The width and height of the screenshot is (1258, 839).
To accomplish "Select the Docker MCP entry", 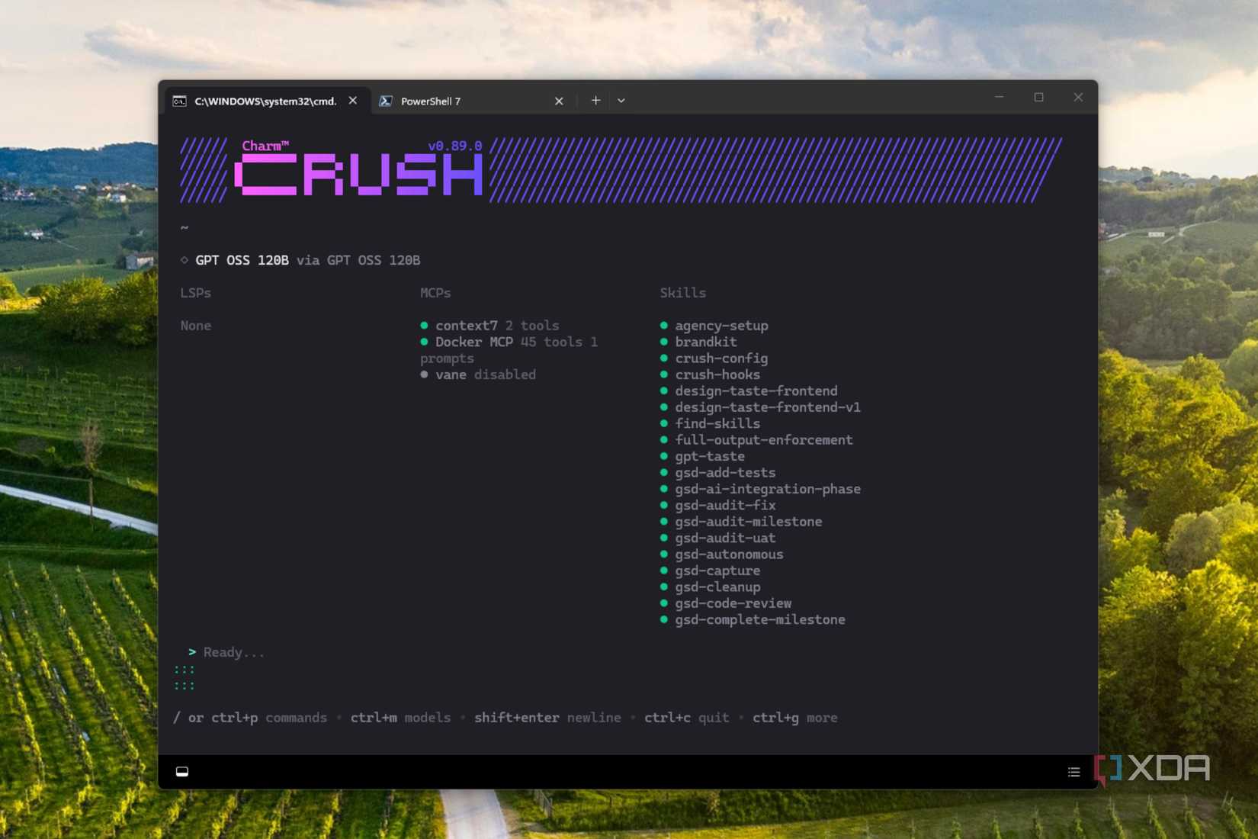I will (x=509, y=350).
